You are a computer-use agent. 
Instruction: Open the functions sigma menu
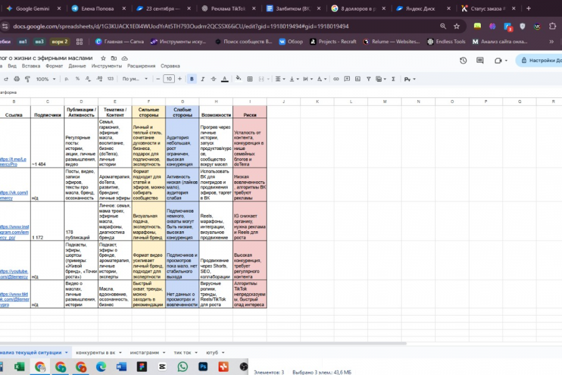[393, 79]
